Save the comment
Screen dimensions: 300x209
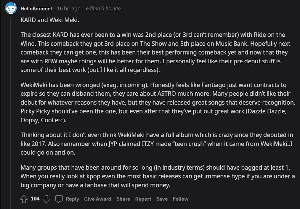pyautogui.click(x=162, y=199)
